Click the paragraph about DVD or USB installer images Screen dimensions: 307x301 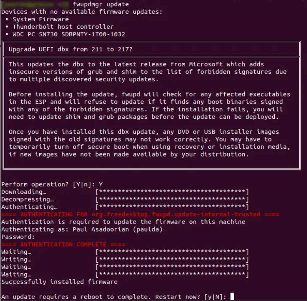click(149, 143)
